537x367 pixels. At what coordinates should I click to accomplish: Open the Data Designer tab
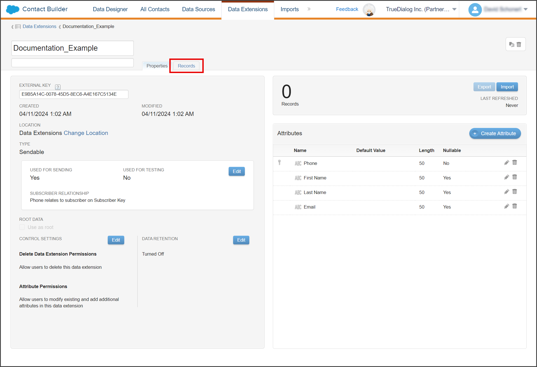click(110, 9)
